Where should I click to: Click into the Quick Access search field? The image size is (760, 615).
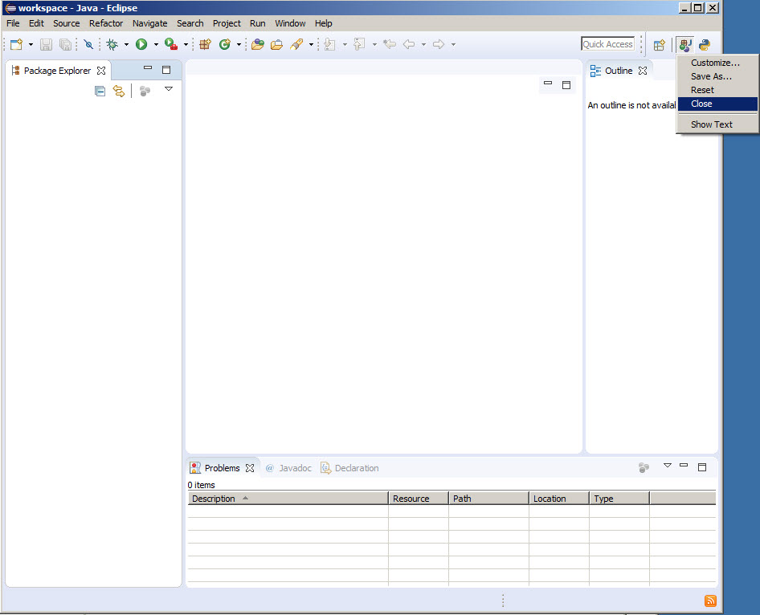tap(607, 44)
